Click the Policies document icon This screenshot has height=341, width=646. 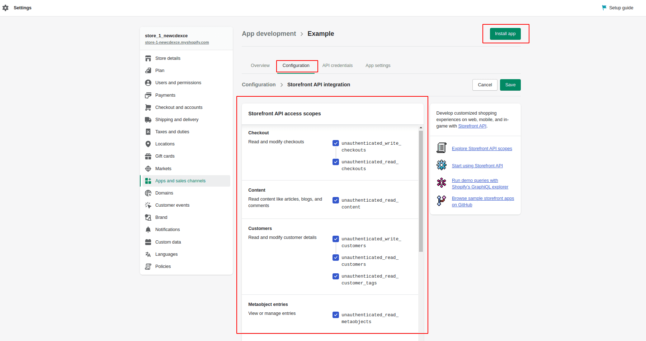point(148,266)
